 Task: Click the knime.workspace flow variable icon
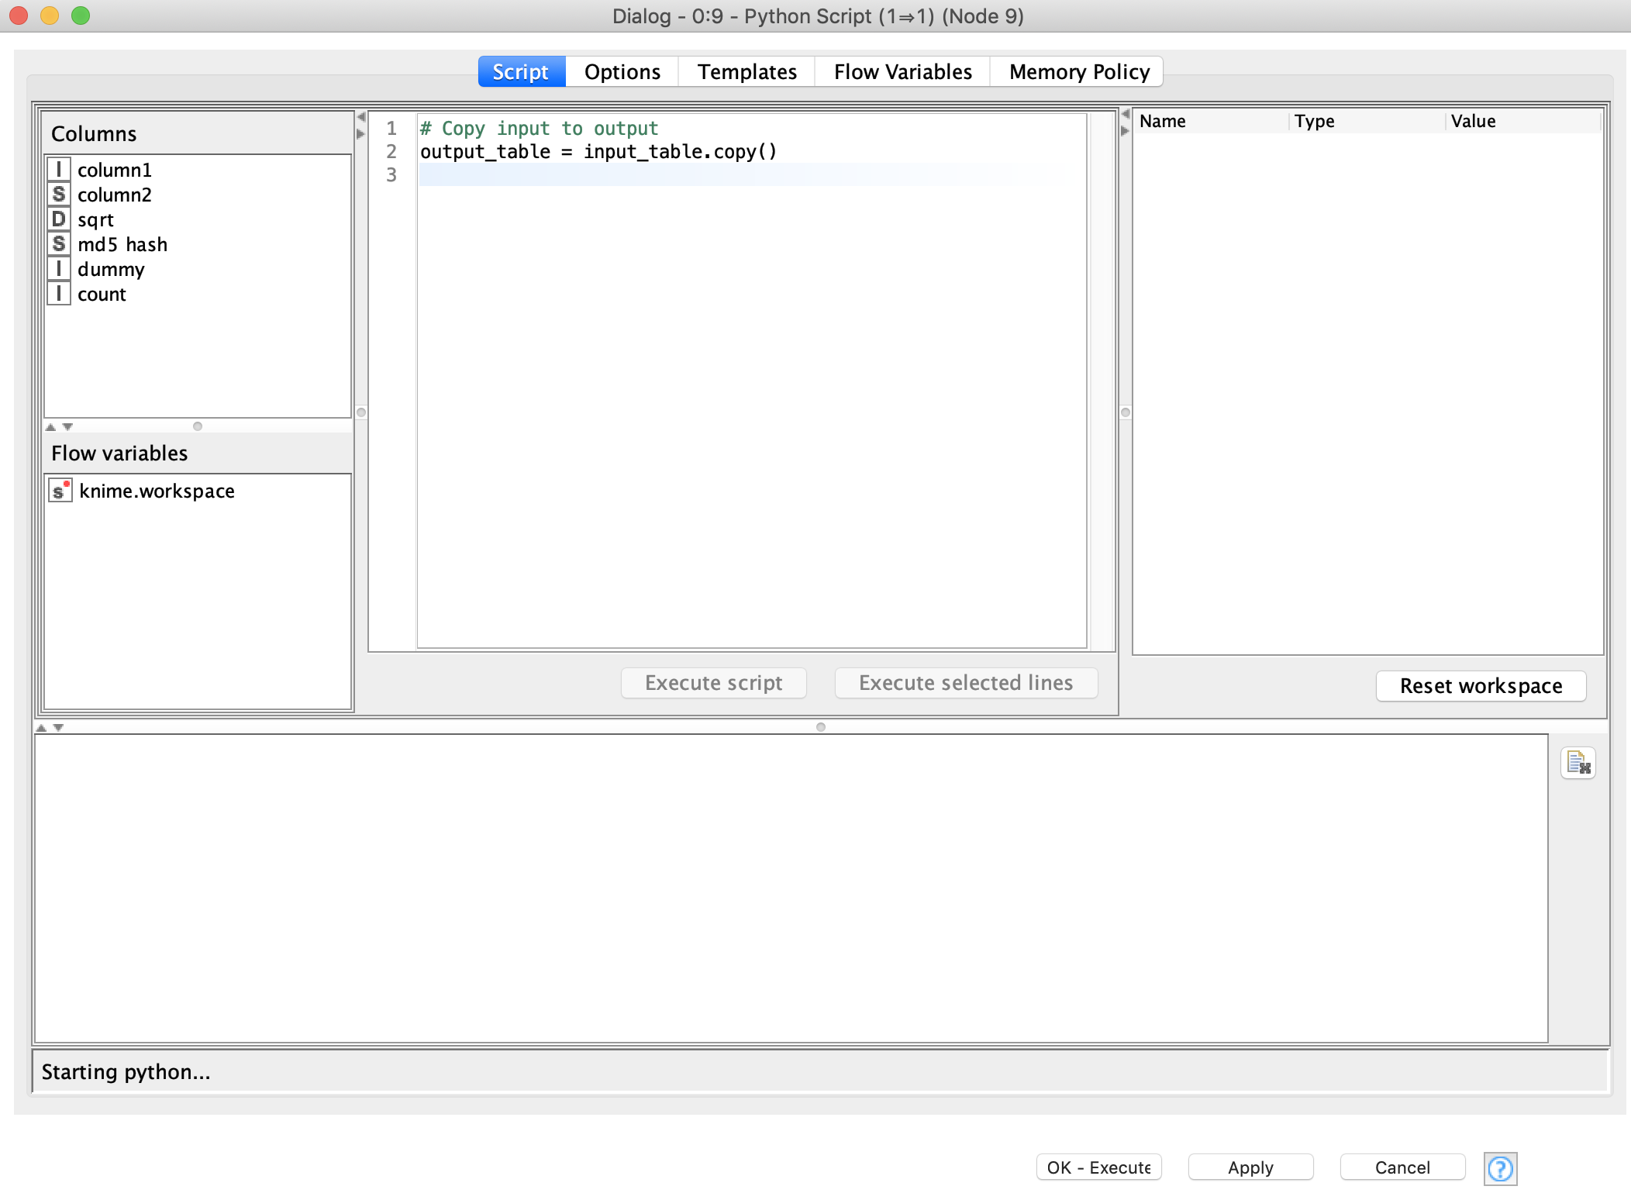60,491
